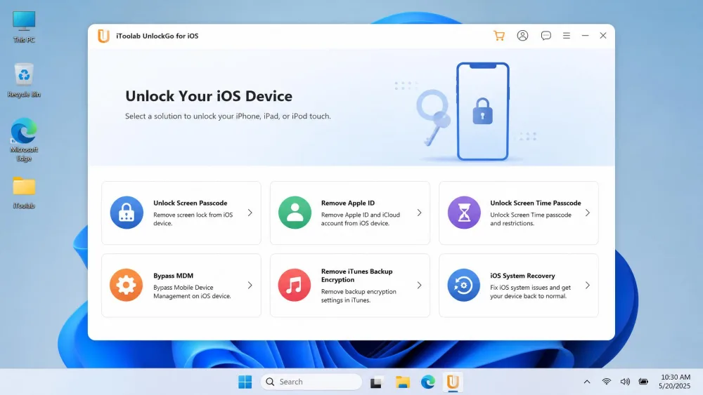Viewport: 703px width, 395px height.
Task: Show hidden system tray icons
Action: (x=587, y=382)
